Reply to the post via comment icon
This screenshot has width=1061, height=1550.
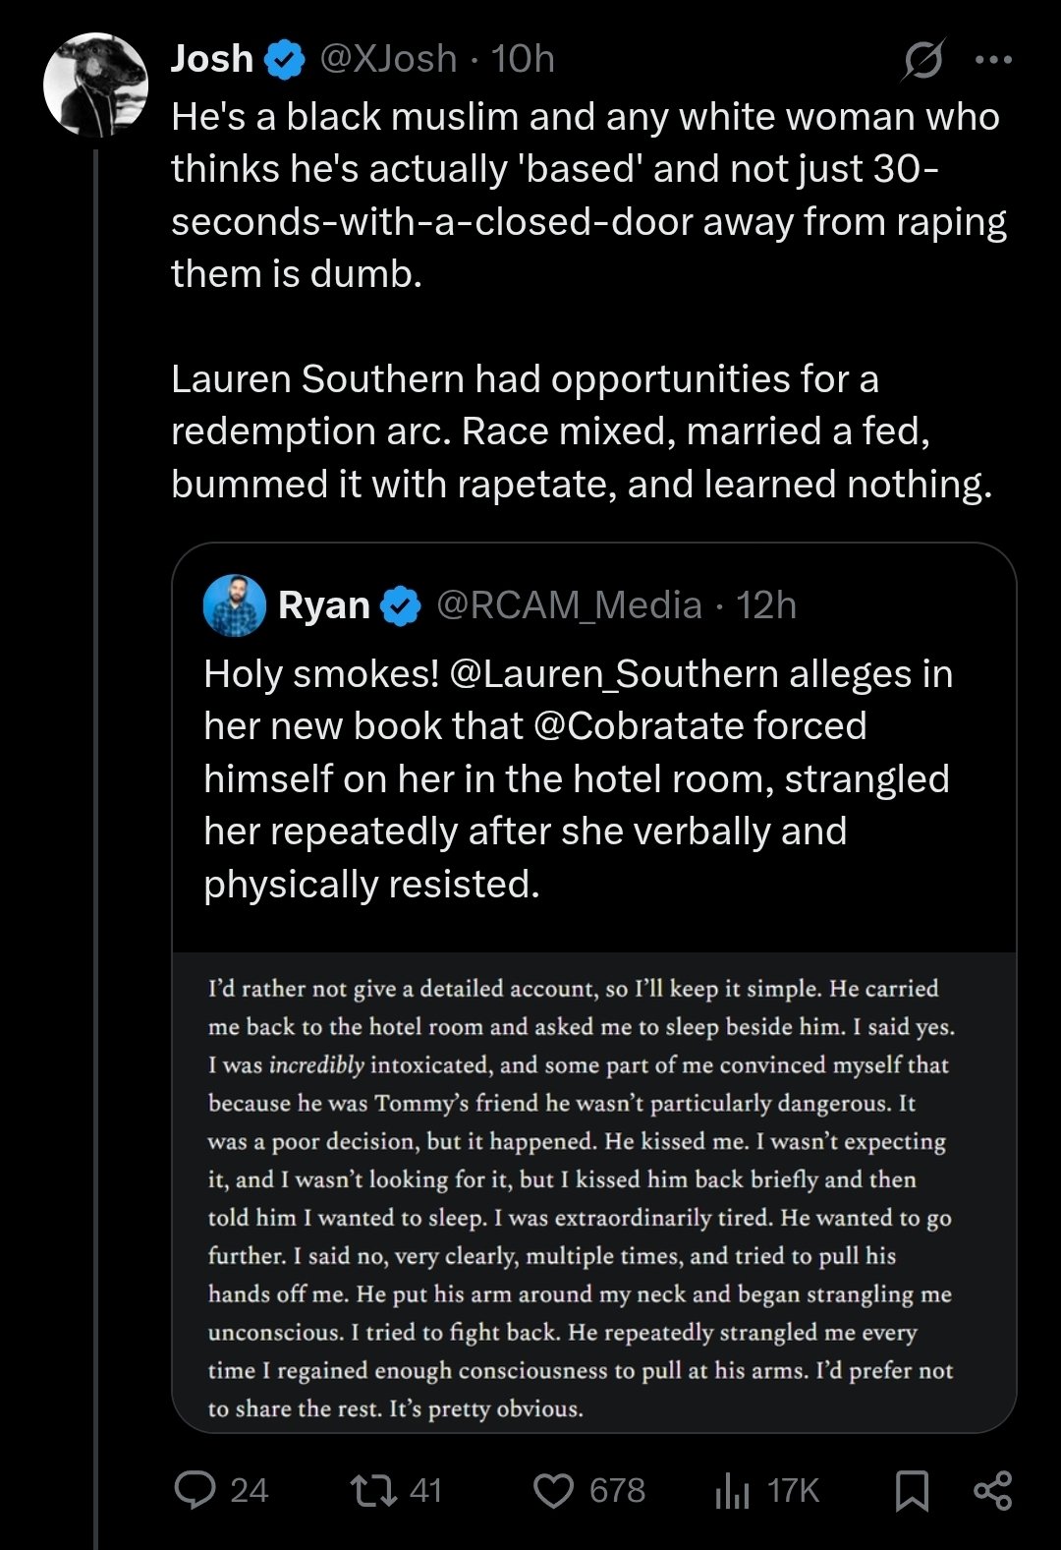pos(195,1490)
